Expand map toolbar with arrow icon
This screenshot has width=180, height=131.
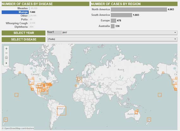pyautogui.click(x=6, y=63)
